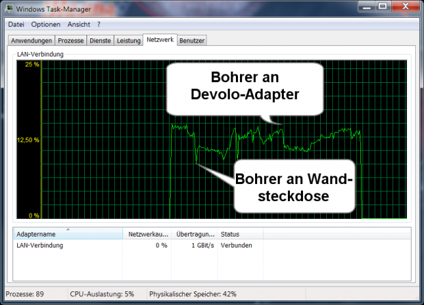Open the ? help menu
This screenshot has width=424, height=305.
tap(98, 25)
